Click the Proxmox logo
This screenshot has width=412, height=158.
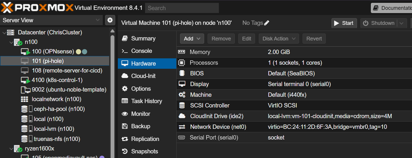click(x=37, y=8)
